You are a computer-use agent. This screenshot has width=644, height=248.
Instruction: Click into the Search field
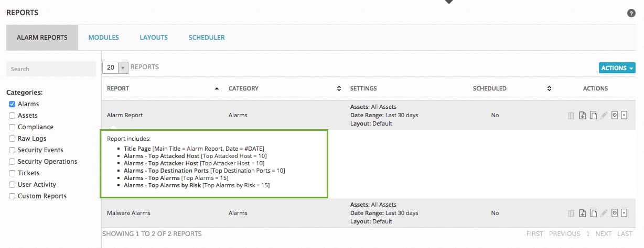click(x=51, y=69)
